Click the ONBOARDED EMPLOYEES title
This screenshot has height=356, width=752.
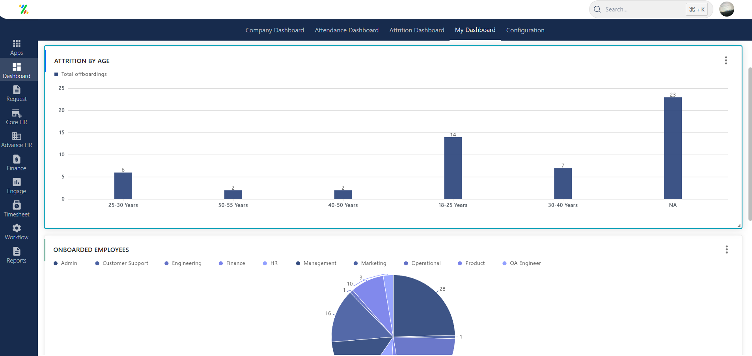[x=91, y=250]
